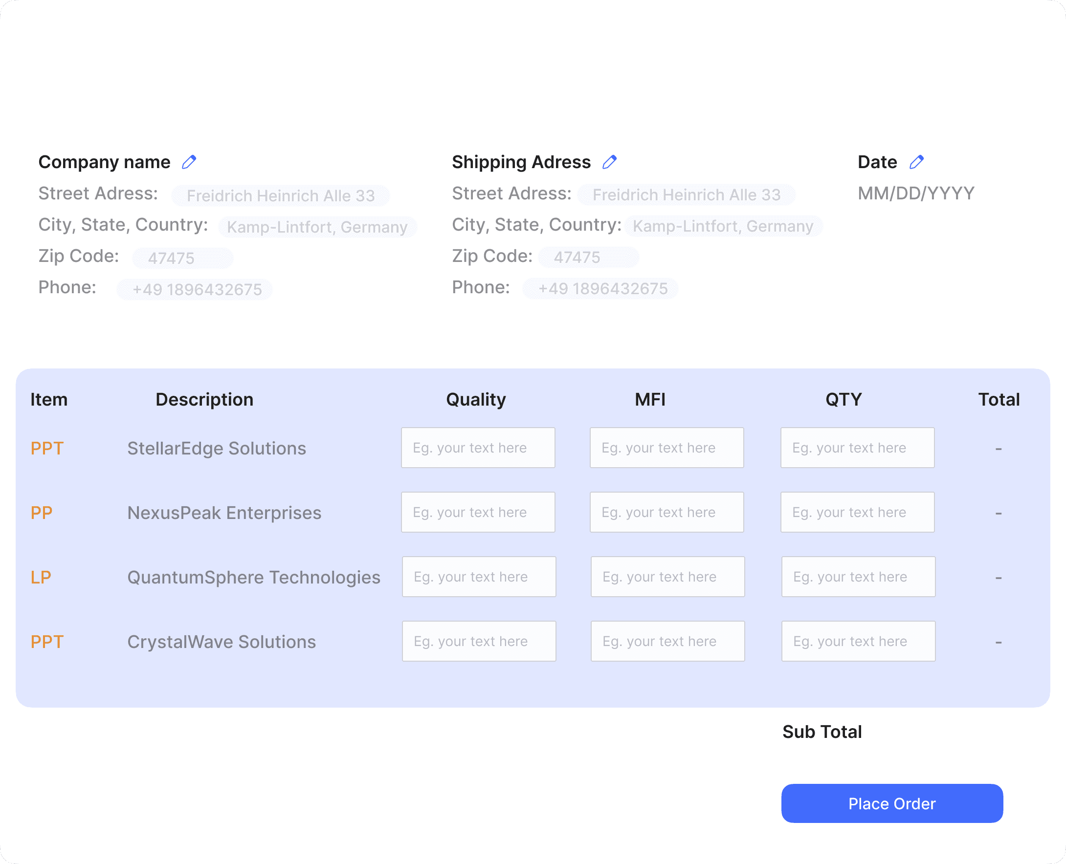Click MFI input for StellarEdge Solutions
This screenshot has width=1066, height=864.
click(x=666, y=448)
